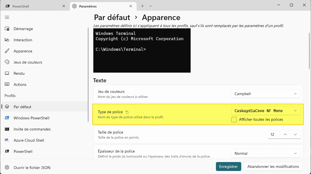The height and width of the screenshot is (174, 311).
Task: Reset the Type de police value
Action: click(127, 112)
